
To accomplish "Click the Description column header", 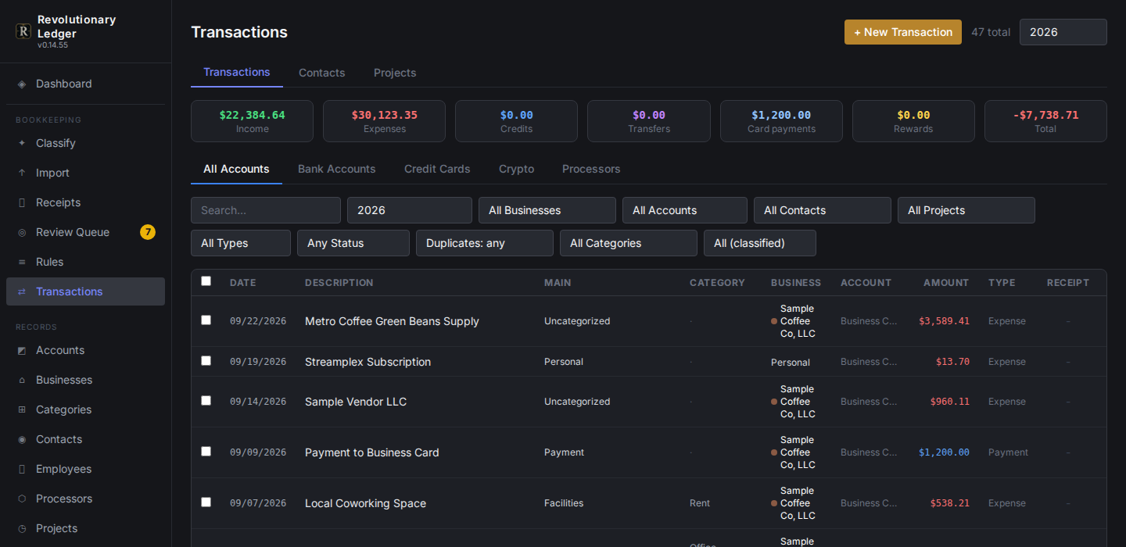I will point(339,283).
